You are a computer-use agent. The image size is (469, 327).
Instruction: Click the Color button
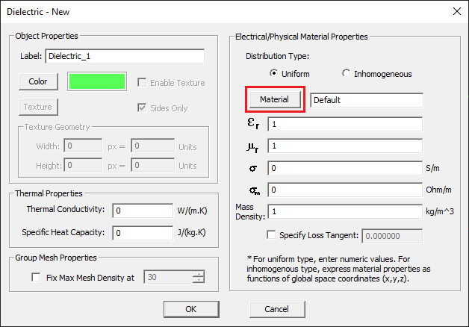[x=38, y=81]
